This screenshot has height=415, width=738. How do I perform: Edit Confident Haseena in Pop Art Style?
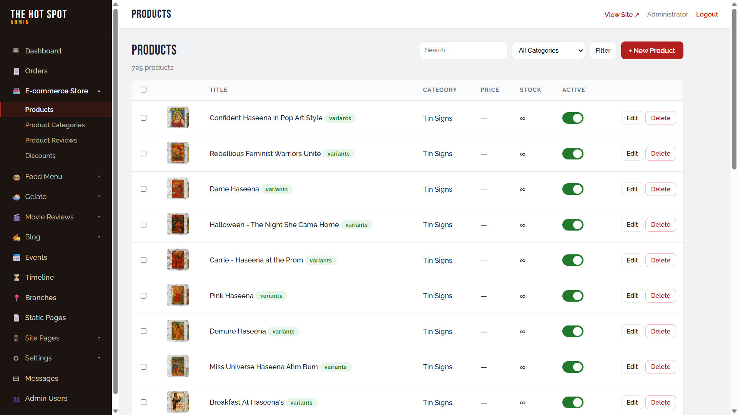[632, 118]
